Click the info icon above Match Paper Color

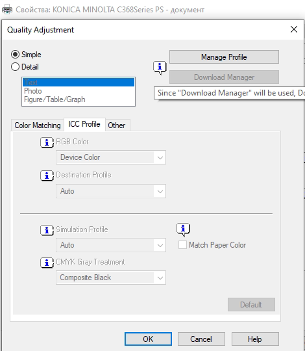[x=183, y=229]
